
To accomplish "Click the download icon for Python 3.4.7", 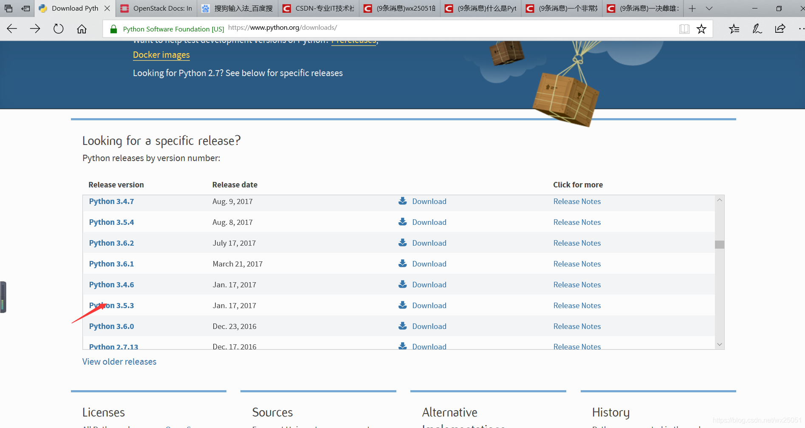I will pyautogui.click(x=402, y=201).
